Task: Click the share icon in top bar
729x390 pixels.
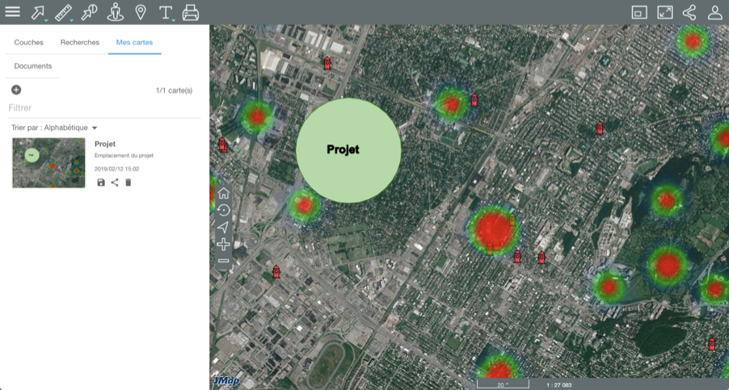Action: click(689, 12)
